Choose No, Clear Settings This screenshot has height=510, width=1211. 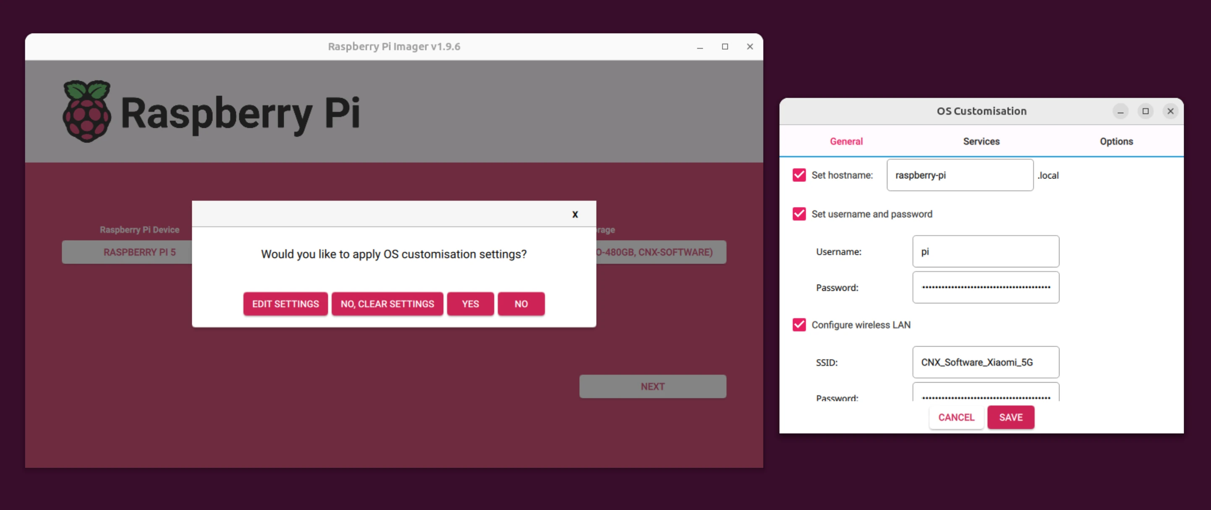coord(387,304)
